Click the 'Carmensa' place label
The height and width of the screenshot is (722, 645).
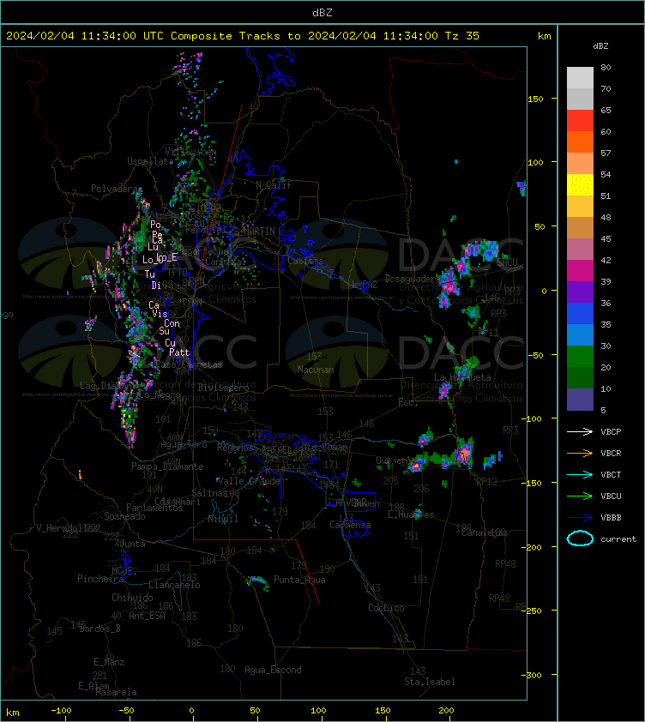coord(350,525)
